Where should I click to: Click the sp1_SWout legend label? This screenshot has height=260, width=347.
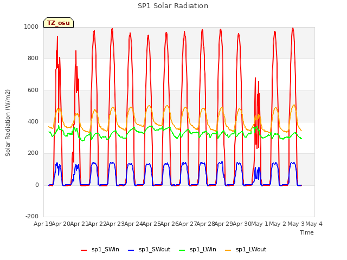pos(155,249)
